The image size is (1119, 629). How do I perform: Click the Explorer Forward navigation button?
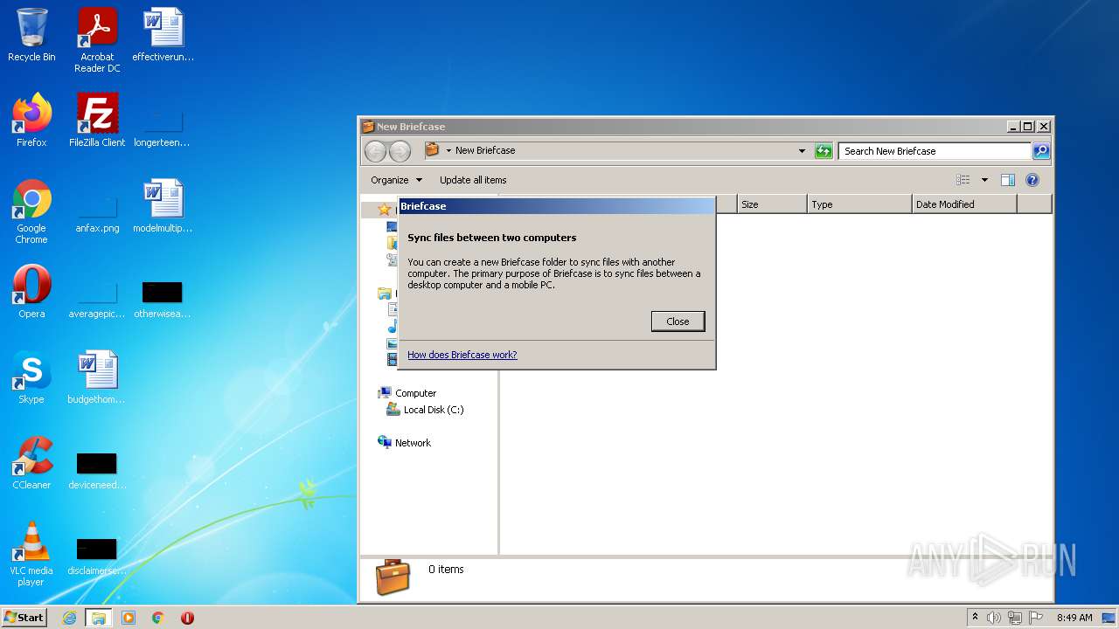tap(400, 151)
